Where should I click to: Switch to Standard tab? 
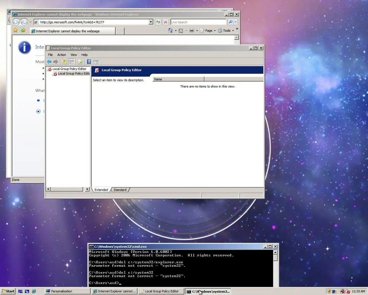[120, 190]
